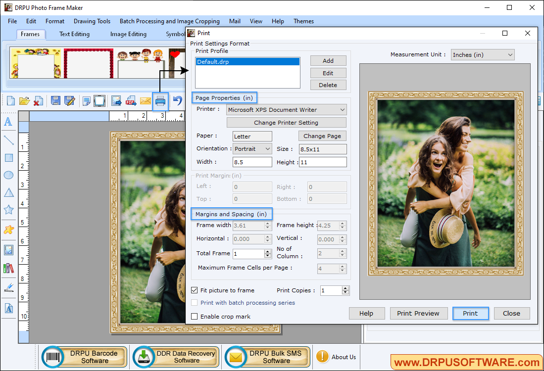Select the Text tool from the left toolbar
544x371 pixels.
tap(8, 121)
